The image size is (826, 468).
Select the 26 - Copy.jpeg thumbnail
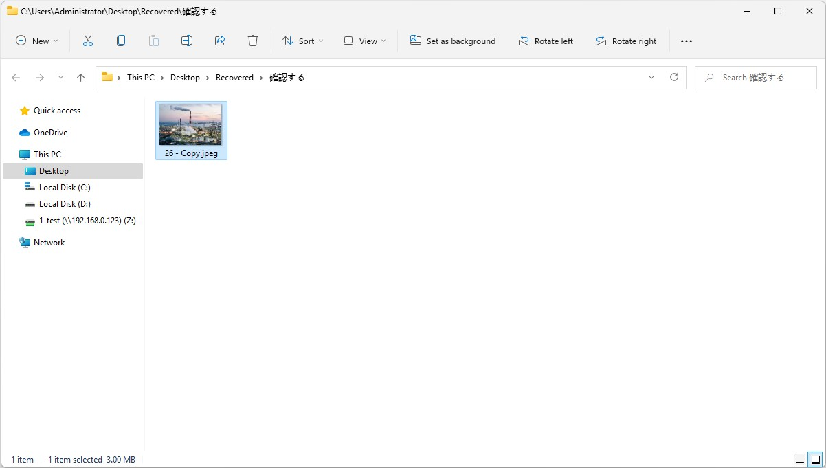click(x=190, y=131)
